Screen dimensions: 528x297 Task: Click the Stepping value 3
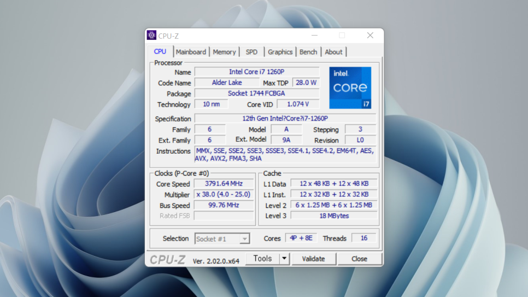tap(360, 129)
